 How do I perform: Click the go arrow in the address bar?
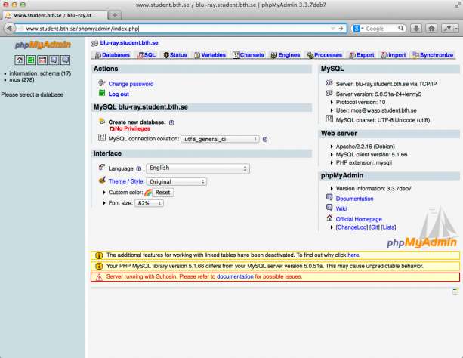click(x=341, y=29)
